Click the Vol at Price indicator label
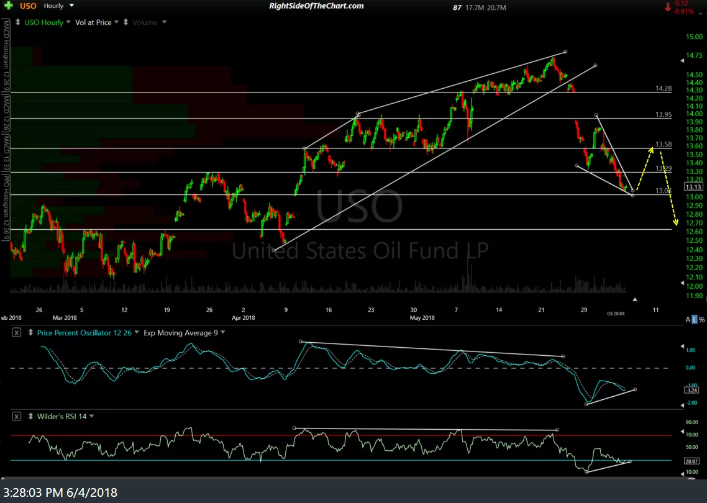This screenshot has width=707, height=503. [x=93, y=22]
